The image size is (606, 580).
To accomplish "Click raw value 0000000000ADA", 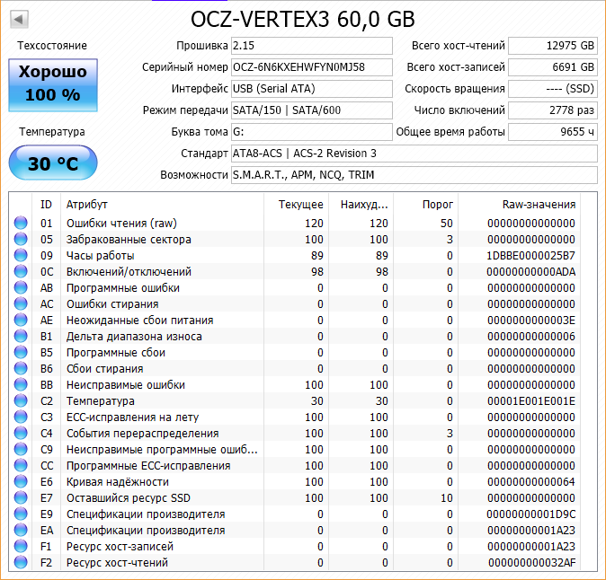I will point(530,272).
